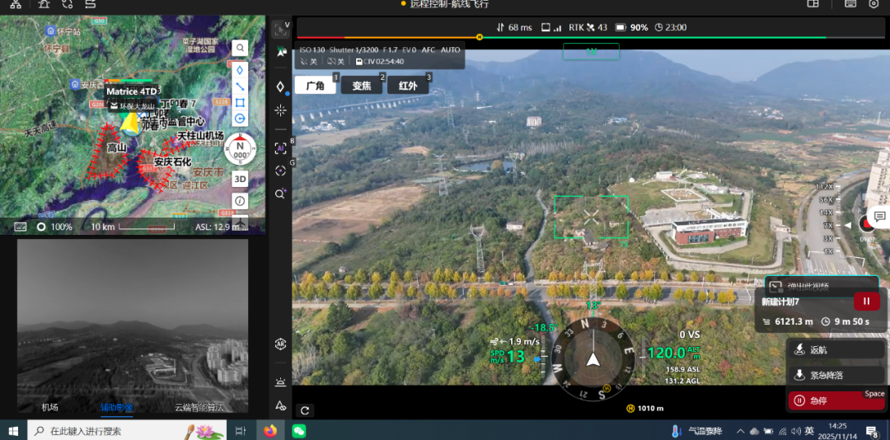
Task: Click the Windows search box on the taskbar
Action: click(x=127, y=432)
